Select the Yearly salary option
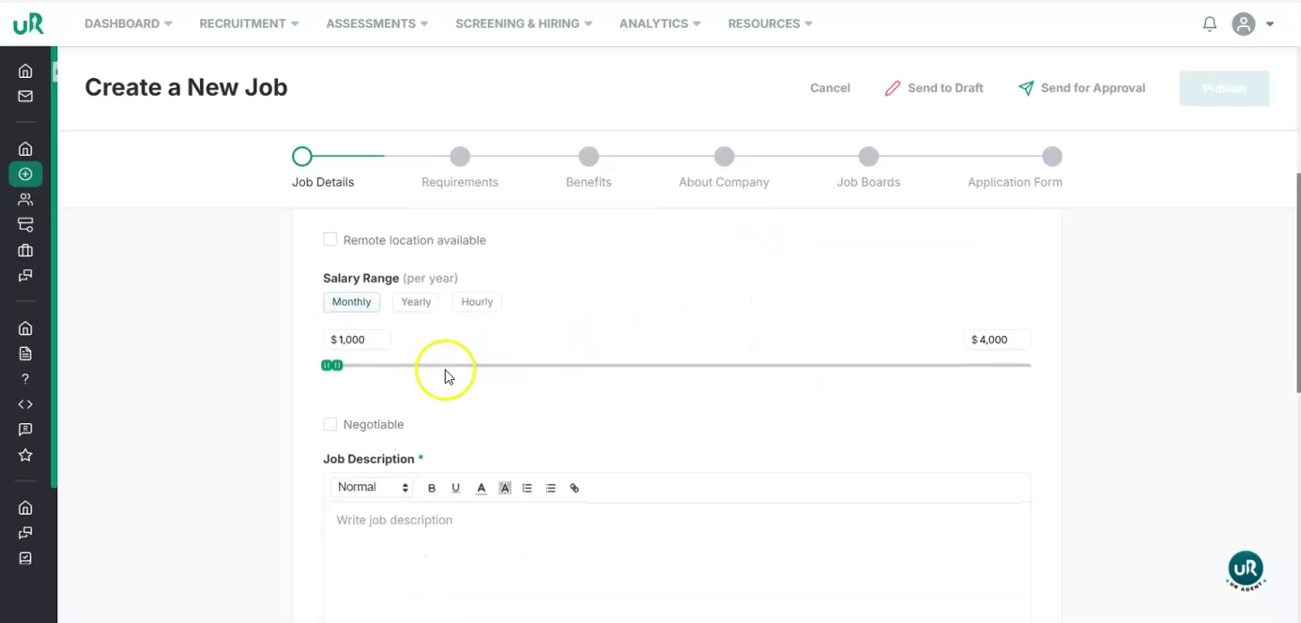 [416, 302]
